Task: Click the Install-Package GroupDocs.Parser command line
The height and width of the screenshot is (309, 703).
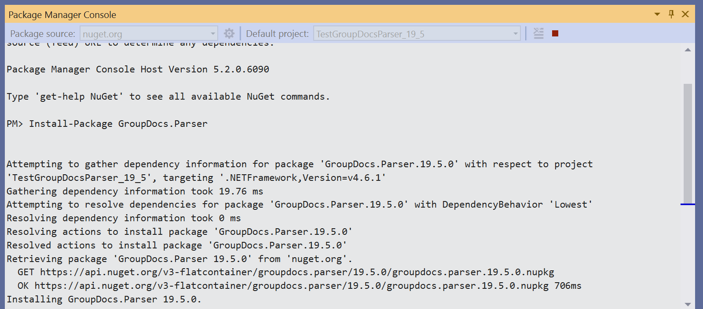Action: pos(118,124)
